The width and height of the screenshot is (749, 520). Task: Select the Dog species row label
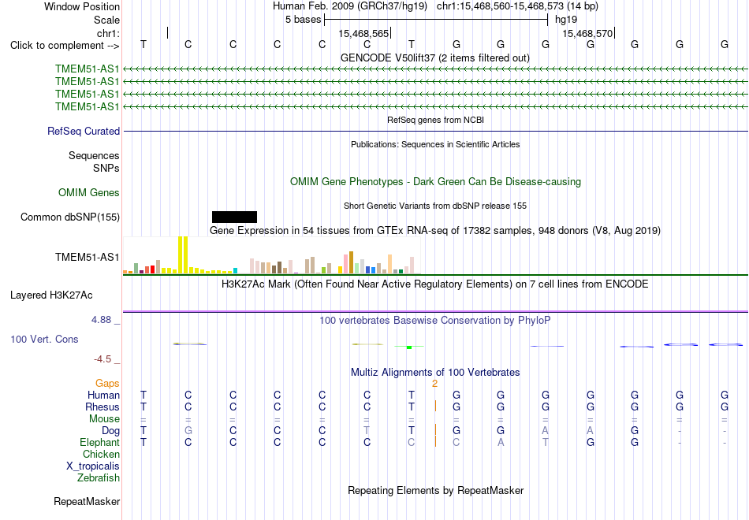click(x=111, y=431)
